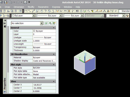Viewport: 130px width, 97px height.
Task: Click the Jogged radius dimension tool
Action: click(45, 11)
